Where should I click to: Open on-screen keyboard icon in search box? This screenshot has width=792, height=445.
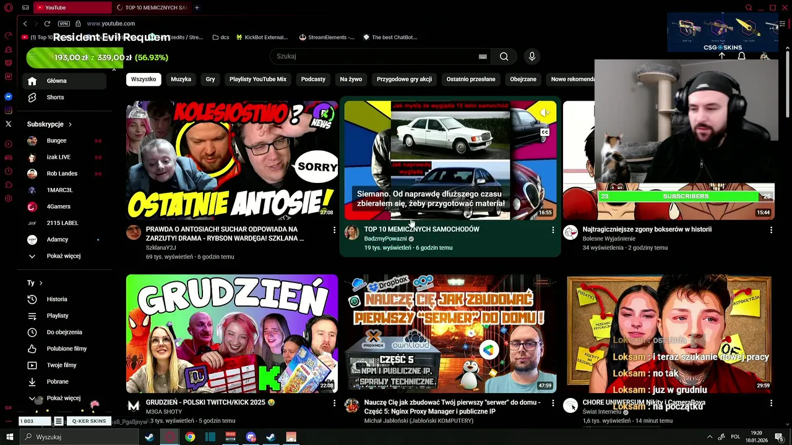click(x=483, y=56)
